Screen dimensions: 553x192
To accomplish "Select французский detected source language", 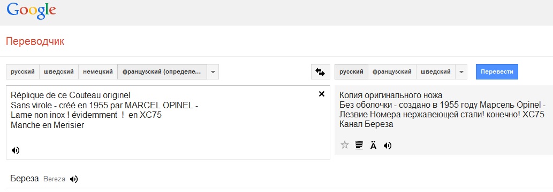I will (162, 72).
